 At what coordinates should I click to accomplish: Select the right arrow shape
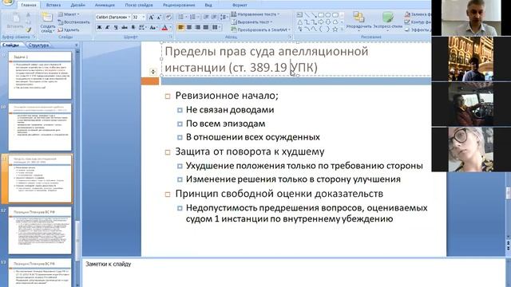point(321,22)
